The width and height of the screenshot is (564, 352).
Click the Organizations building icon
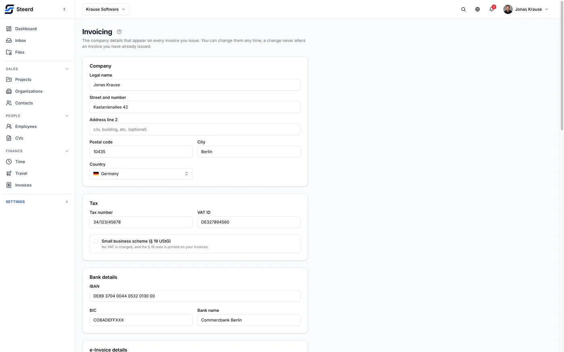(9, 91)
